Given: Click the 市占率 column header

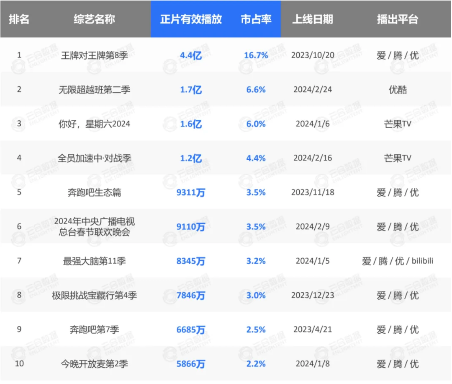Looking at the screenshot, I should coord(256,20).
